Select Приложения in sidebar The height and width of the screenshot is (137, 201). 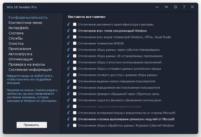[20, 49]
